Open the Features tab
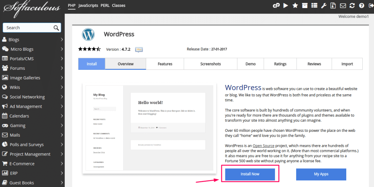The width and height of the screenshot is (374, 187). coord(165,64)
